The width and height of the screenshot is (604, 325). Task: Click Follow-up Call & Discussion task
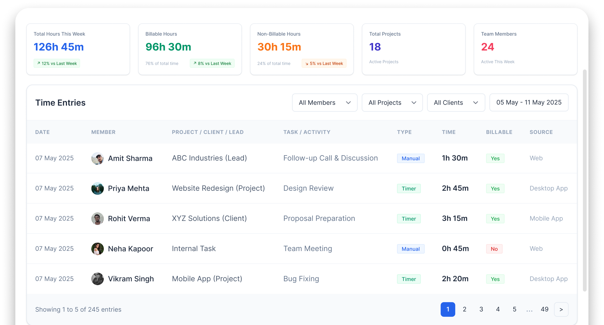click(x=331, y=158)
